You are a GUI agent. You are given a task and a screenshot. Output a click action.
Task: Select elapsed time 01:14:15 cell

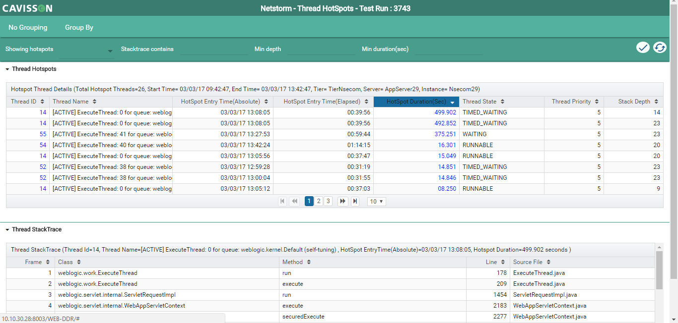coord(324,145)
